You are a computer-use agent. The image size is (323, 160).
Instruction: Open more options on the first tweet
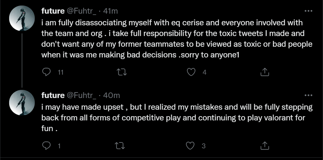coord(308,11)
